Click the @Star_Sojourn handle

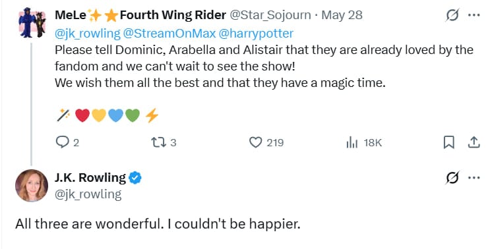click(x=270, y=14)
